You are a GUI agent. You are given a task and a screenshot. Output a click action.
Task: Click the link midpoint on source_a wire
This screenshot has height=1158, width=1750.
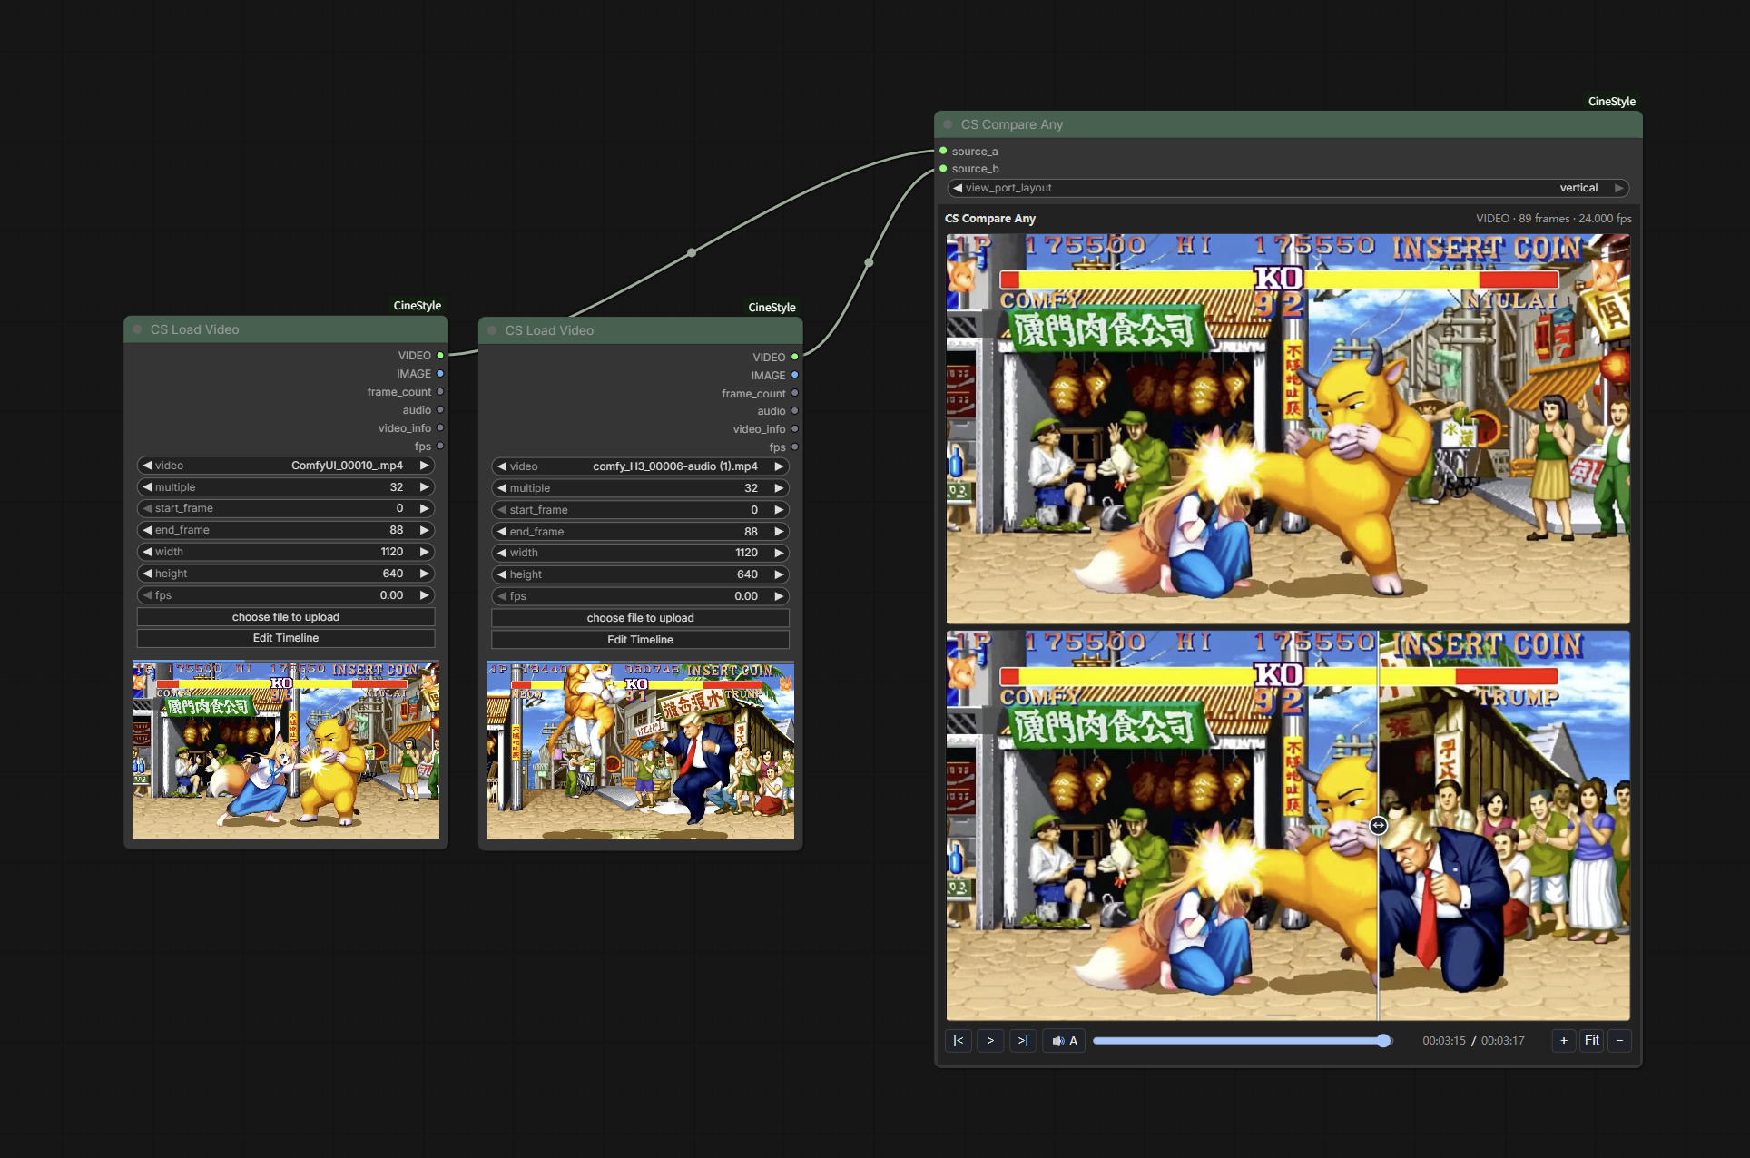692,252
